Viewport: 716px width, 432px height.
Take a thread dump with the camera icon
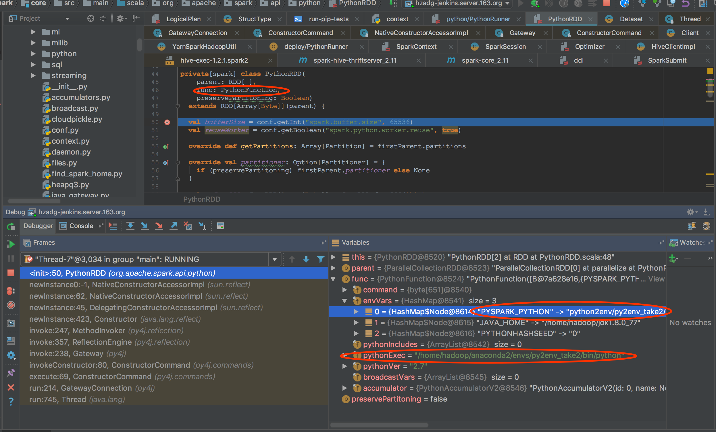click(x=11, y=323)
